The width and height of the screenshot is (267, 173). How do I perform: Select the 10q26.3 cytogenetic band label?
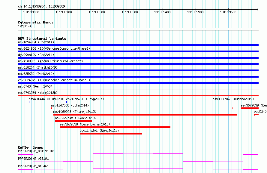click(x=24, y=26)
